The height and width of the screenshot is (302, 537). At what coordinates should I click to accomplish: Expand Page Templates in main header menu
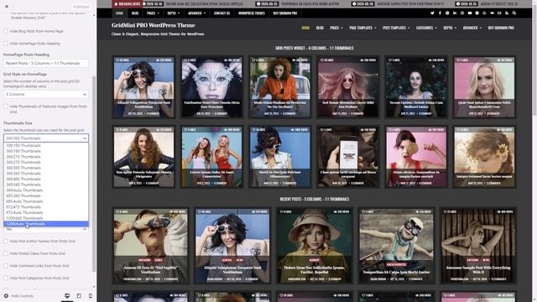point(362,28)
